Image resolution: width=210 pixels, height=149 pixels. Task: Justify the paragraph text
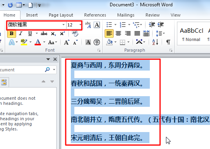(137, 34)
